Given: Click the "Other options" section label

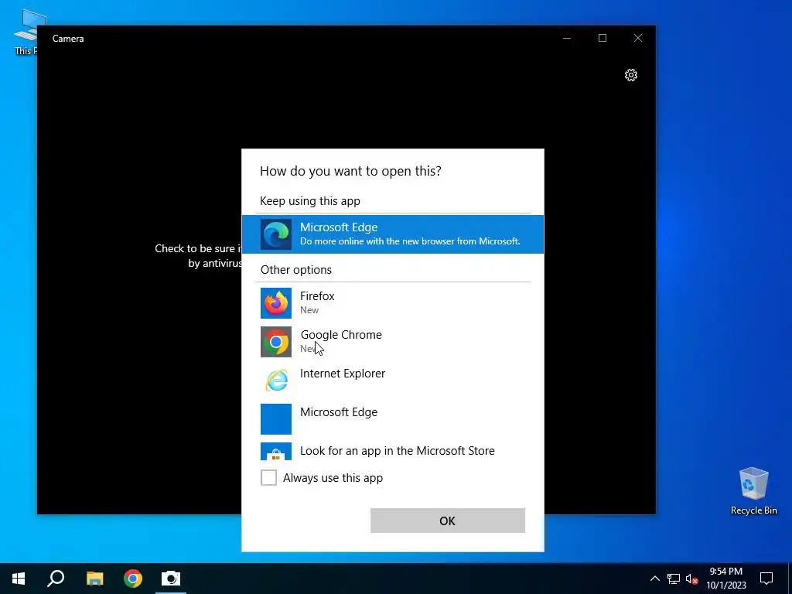Looking at the screenshot, I should (296, 270).
